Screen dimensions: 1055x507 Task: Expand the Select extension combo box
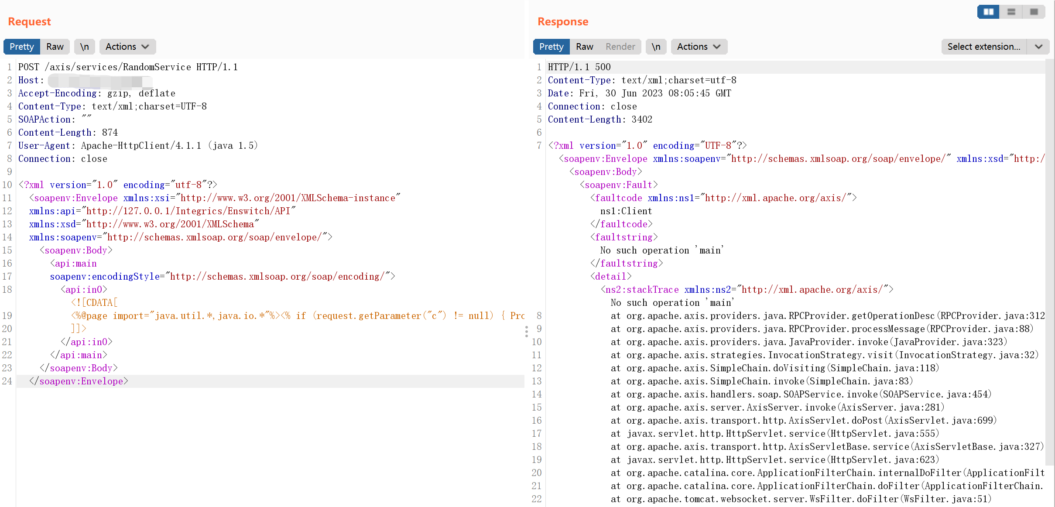click(983, 47)
